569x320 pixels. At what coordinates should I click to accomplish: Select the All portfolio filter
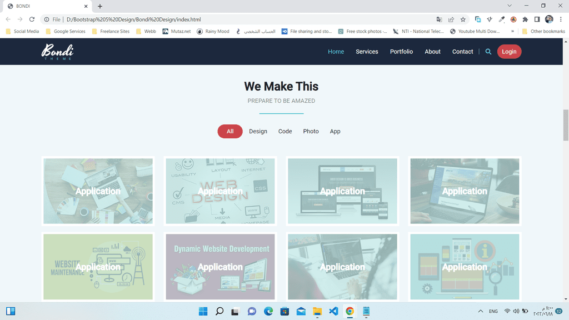230,131
